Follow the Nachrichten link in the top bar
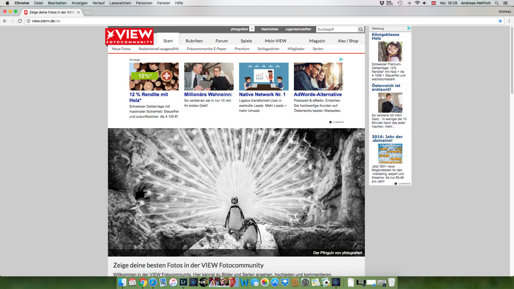The width and height of the screenshot is (514, 289). point(270,29)
